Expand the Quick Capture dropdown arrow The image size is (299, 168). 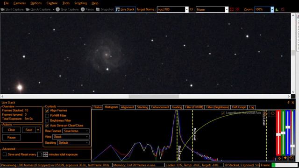[x=54, y=9]
